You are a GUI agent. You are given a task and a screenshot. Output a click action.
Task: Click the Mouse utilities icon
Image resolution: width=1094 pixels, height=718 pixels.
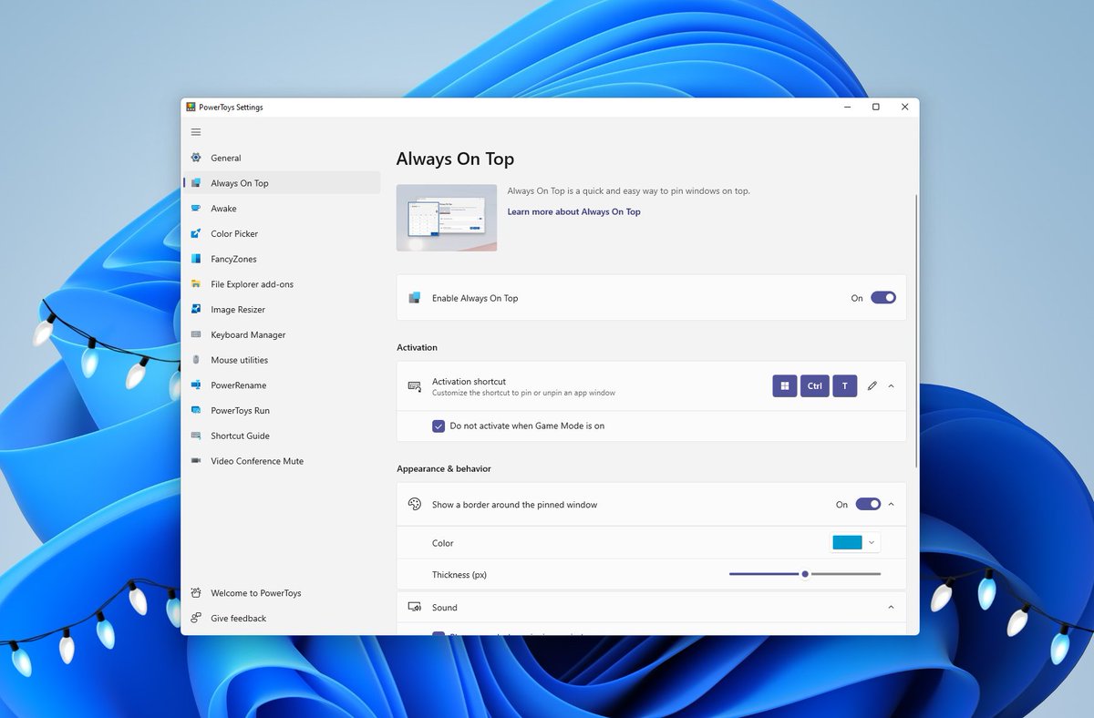coord(196,360)
